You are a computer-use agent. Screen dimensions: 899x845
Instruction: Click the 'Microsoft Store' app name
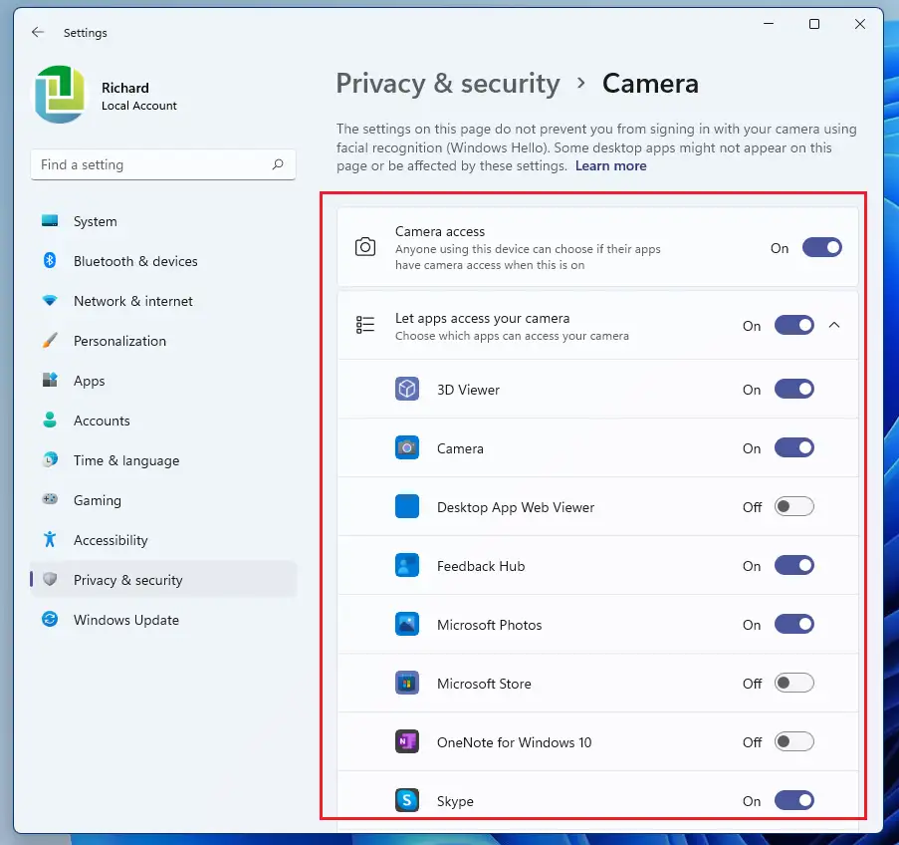click(x=484, y=684)
